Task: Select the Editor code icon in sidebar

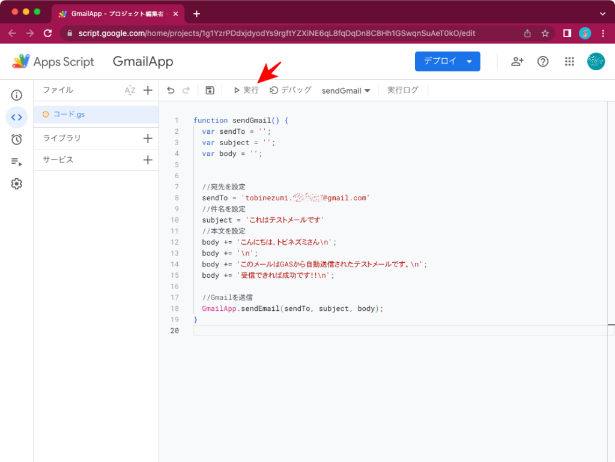Action: coord(16,117)
